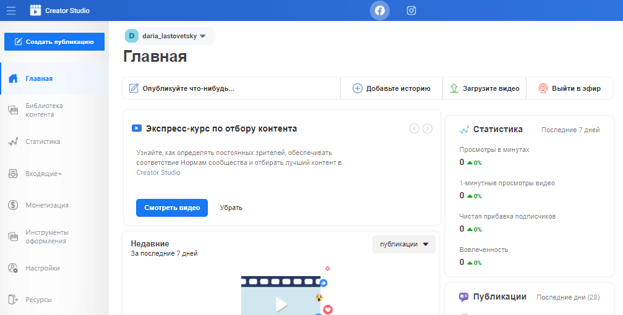Click the Создать публикацию button
Viewport: 623px width, 315px height.
pos(54,41)
